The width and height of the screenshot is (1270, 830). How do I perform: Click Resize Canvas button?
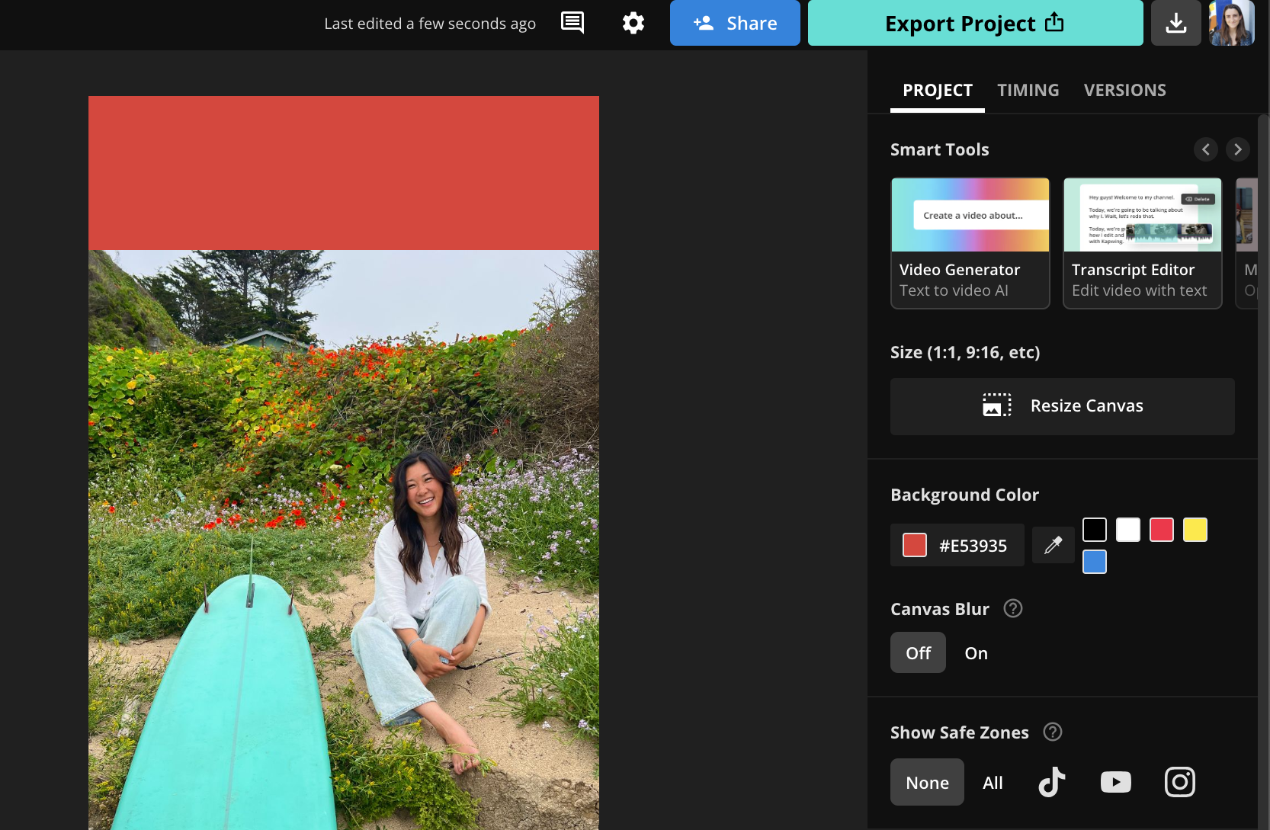1063,406
